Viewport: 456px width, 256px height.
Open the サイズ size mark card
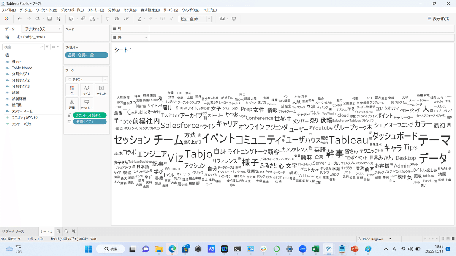87,90
